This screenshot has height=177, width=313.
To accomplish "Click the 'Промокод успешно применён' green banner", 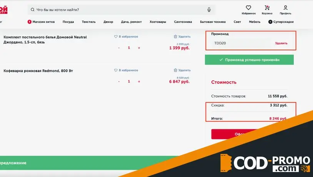I will [x=249, y=60].
